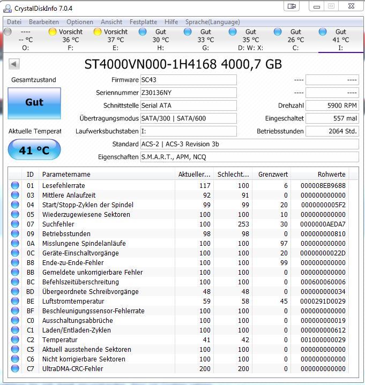
Task: Open the Bearbeiten menu
Action: (44, 22)
